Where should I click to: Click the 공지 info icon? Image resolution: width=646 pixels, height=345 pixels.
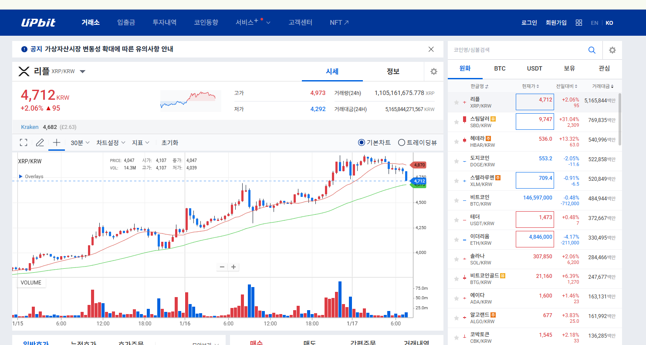pos(24,49)
